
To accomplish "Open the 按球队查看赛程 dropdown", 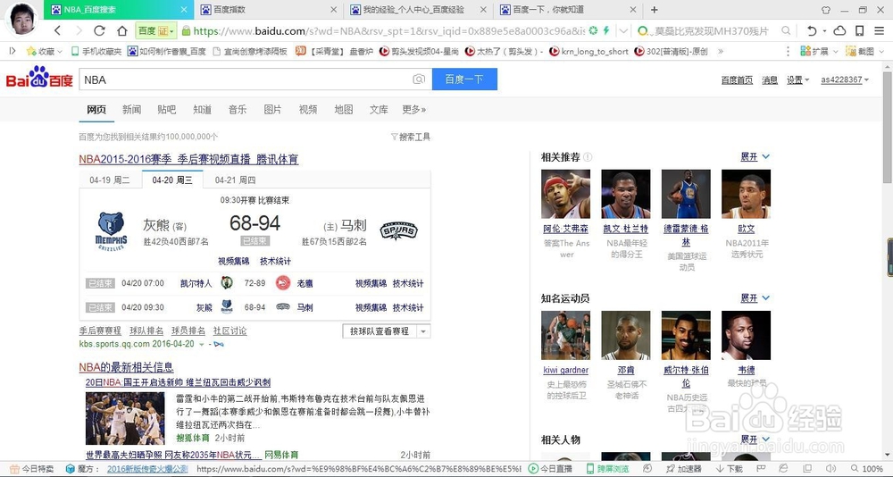I will click(x=386, y=331).
